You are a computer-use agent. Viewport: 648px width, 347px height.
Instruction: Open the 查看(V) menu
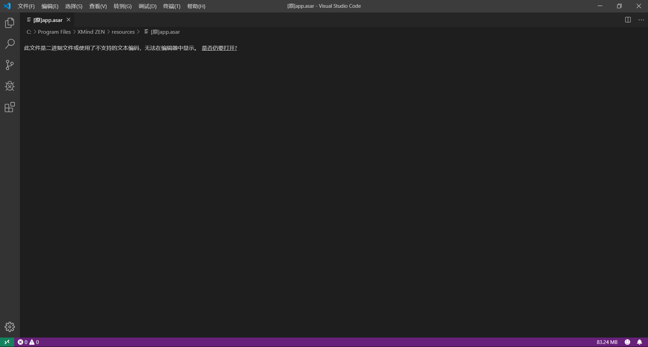point(98,6)
